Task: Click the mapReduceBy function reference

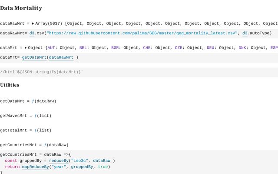Action: (x=36, y=167)
